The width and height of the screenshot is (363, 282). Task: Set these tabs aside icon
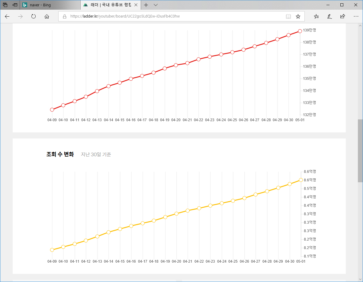point(15,5)
